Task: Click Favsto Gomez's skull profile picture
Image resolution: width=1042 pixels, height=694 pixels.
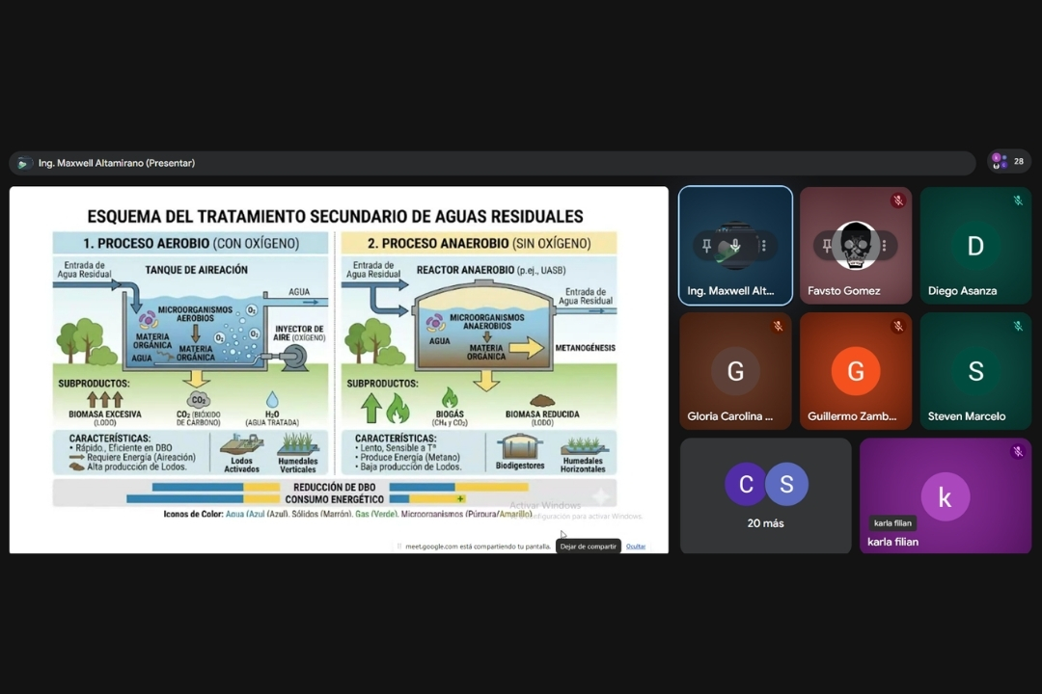Action: coord(855,246)
